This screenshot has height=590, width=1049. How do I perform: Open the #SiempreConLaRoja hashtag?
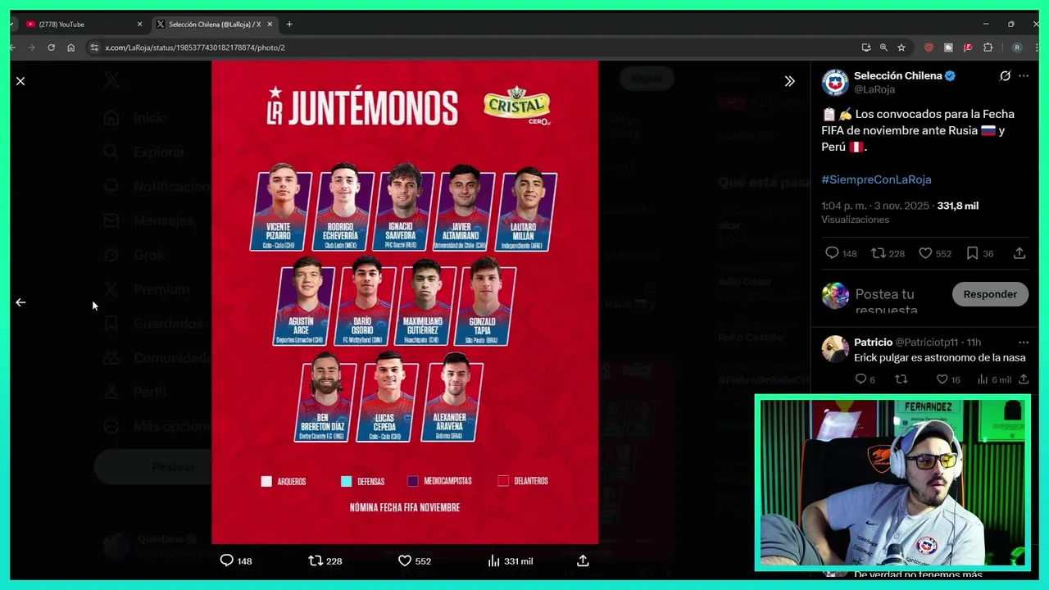pos(876,179)
